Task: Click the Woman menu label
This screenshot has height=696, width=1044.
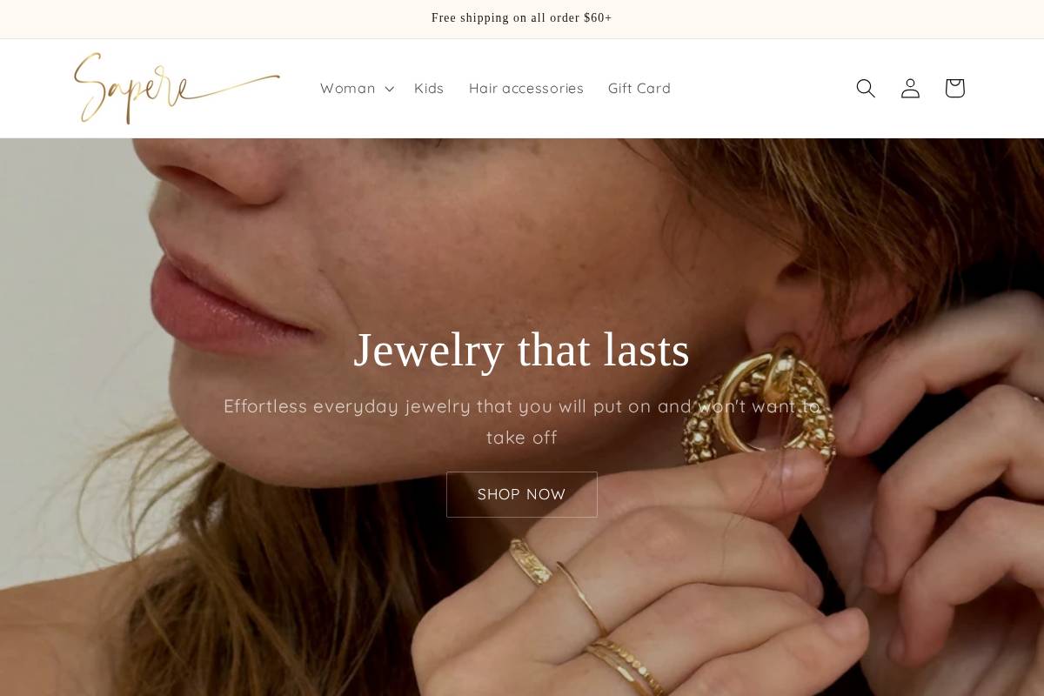Action: tap(347, 88)
